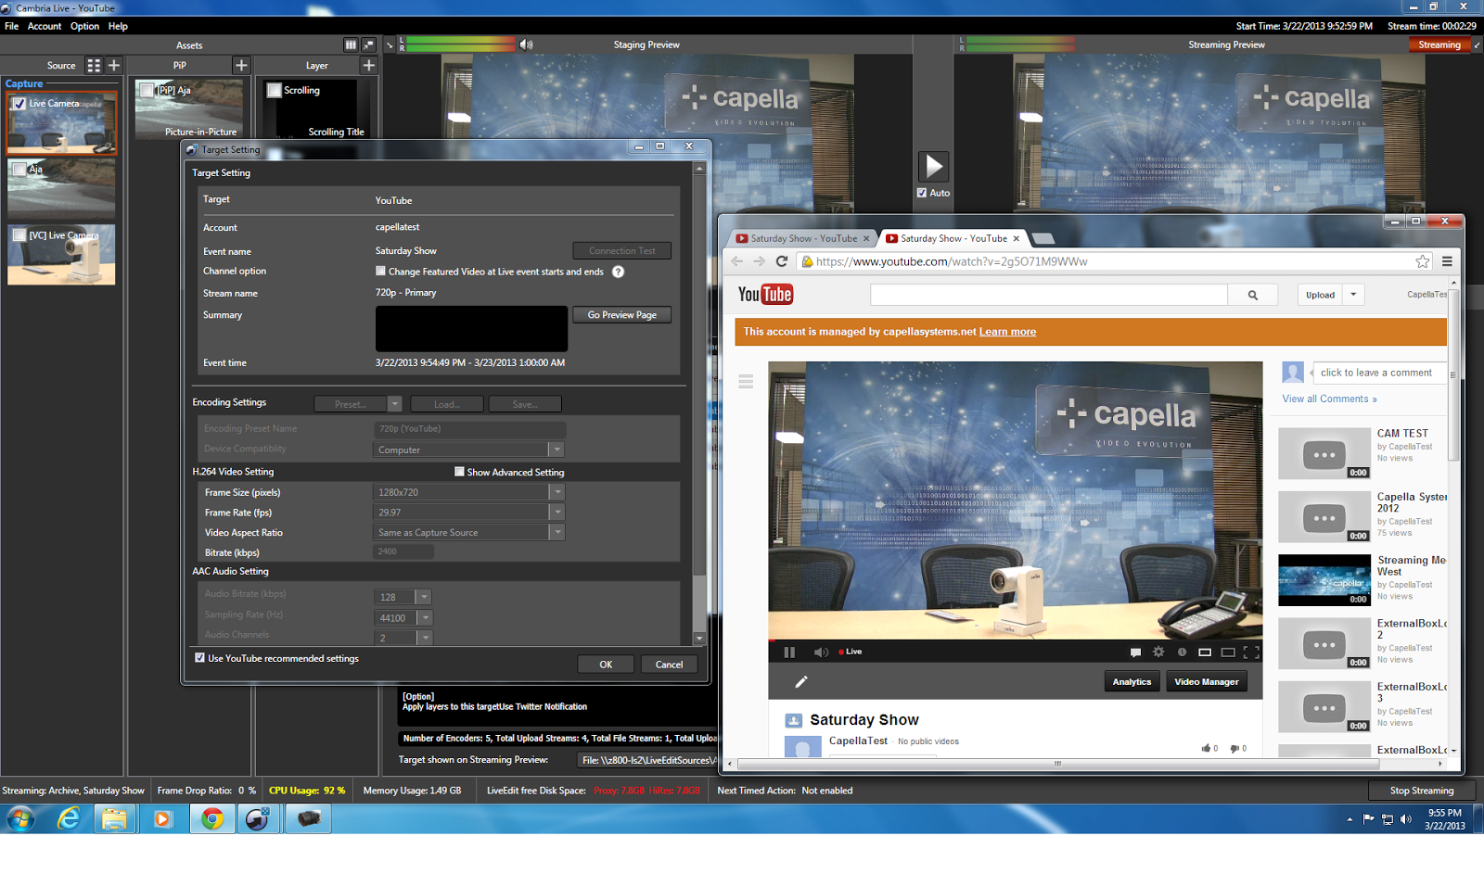
Task: Click the YouTube logo
Action: (765, 295)
